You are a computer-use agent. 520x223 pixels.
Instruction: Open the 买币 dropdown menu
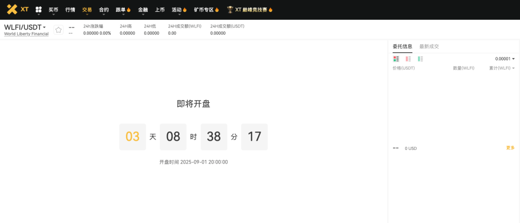tap(53, 10)
